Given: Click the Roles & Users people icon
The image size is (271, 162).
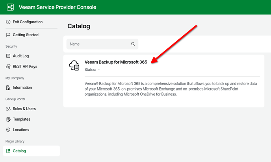Looking at the screenshot, I should coord(8,109).
